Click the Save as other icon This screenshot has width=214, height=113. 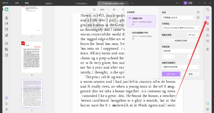(x=207, y=49)
